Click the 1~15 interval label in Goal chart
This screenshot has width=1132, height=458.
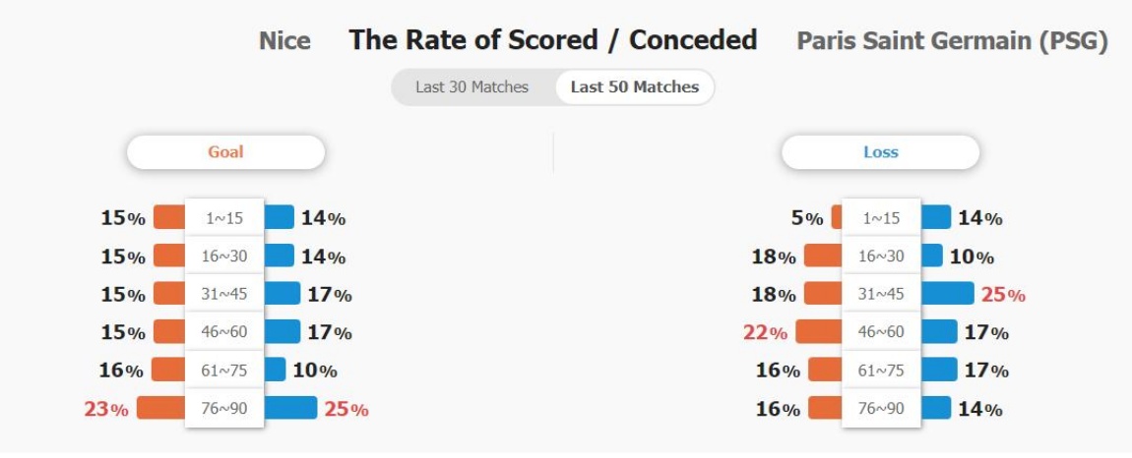point(224,218)
